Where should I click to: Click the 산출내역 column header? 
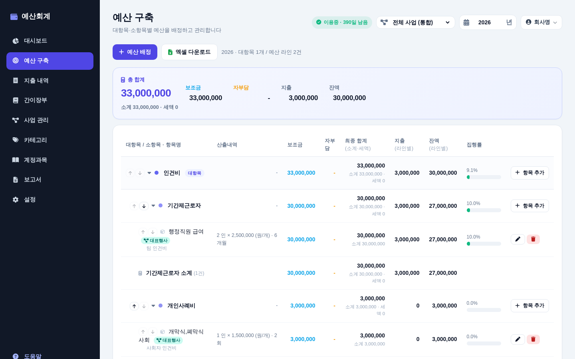click(x=227, y=145)
